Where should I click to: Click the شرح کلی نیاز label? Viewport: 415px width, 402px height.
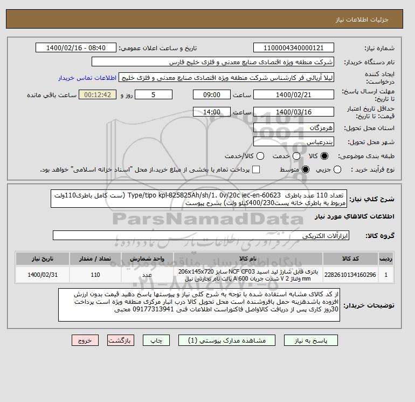click(x=372, y=199)
